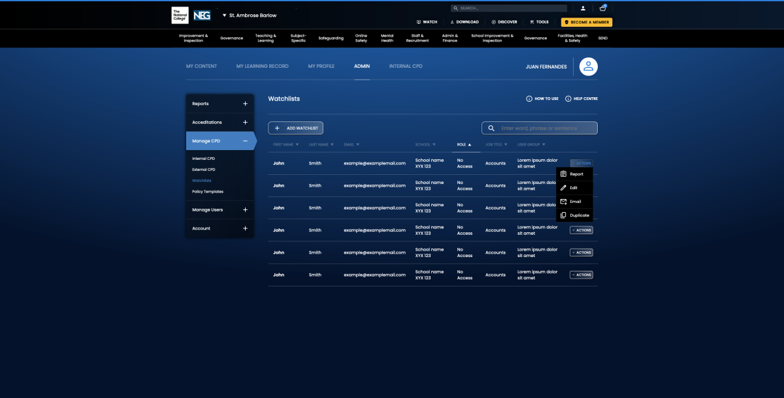Image resolution: width=784 pixels, height=398 pixels.
Task: Click the info icon beside Help Centre
Action: [x=568, y=99]
